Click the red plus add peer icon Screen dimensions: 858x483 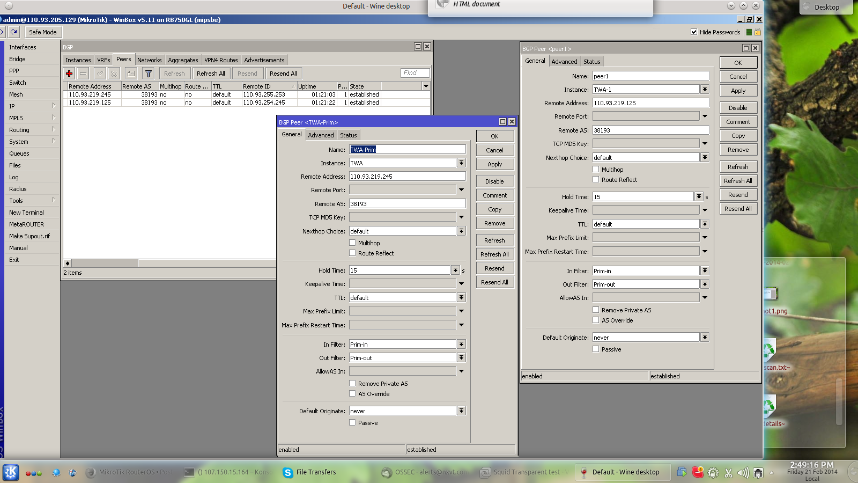[x=69, y=74]
